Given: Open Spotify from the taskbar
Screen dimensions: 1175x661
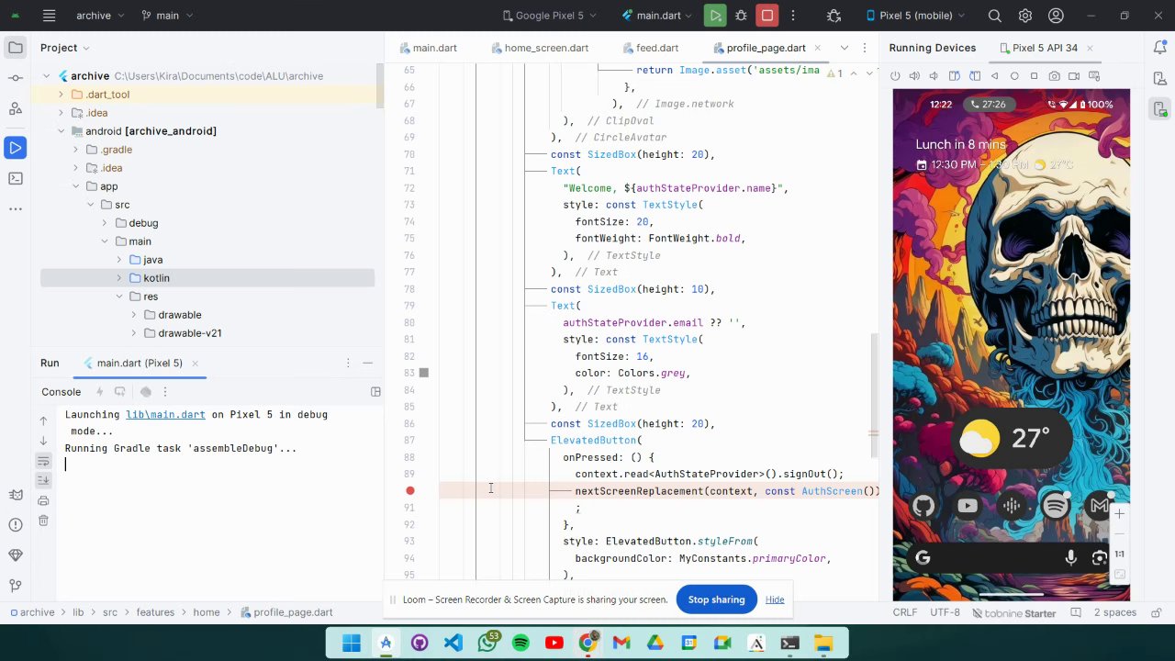Looking at the screenshot, I should click(x=520, y=644).
